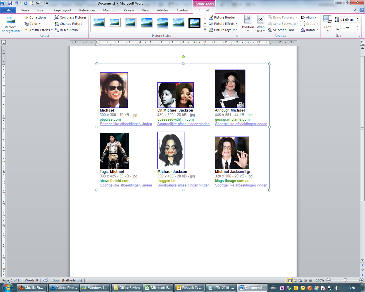This screenshot has width=365, height=292.
Task: Click the Windows Start button
Action: [7, 287]
